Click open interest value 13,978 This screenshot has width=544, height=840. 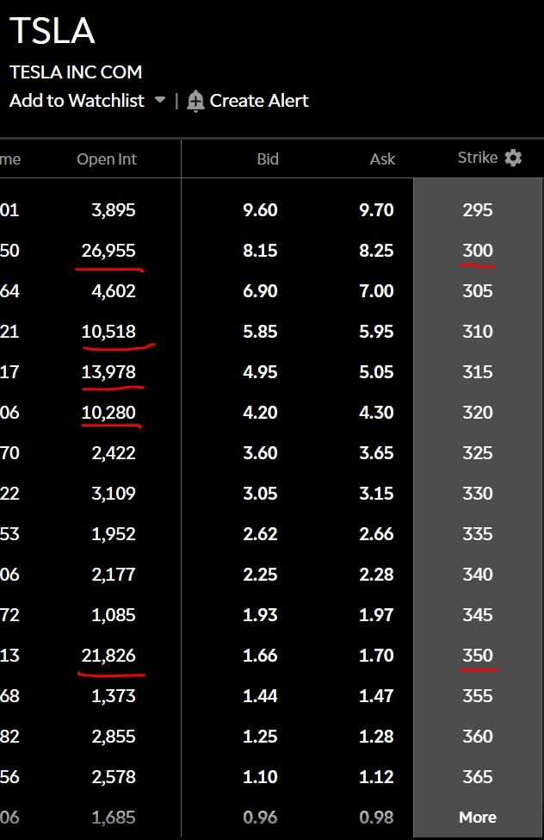point(108,372)
